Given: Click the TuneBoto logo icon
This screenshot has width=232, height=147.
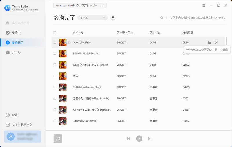Looking at the screenshot, I should [x=8, y=8].
